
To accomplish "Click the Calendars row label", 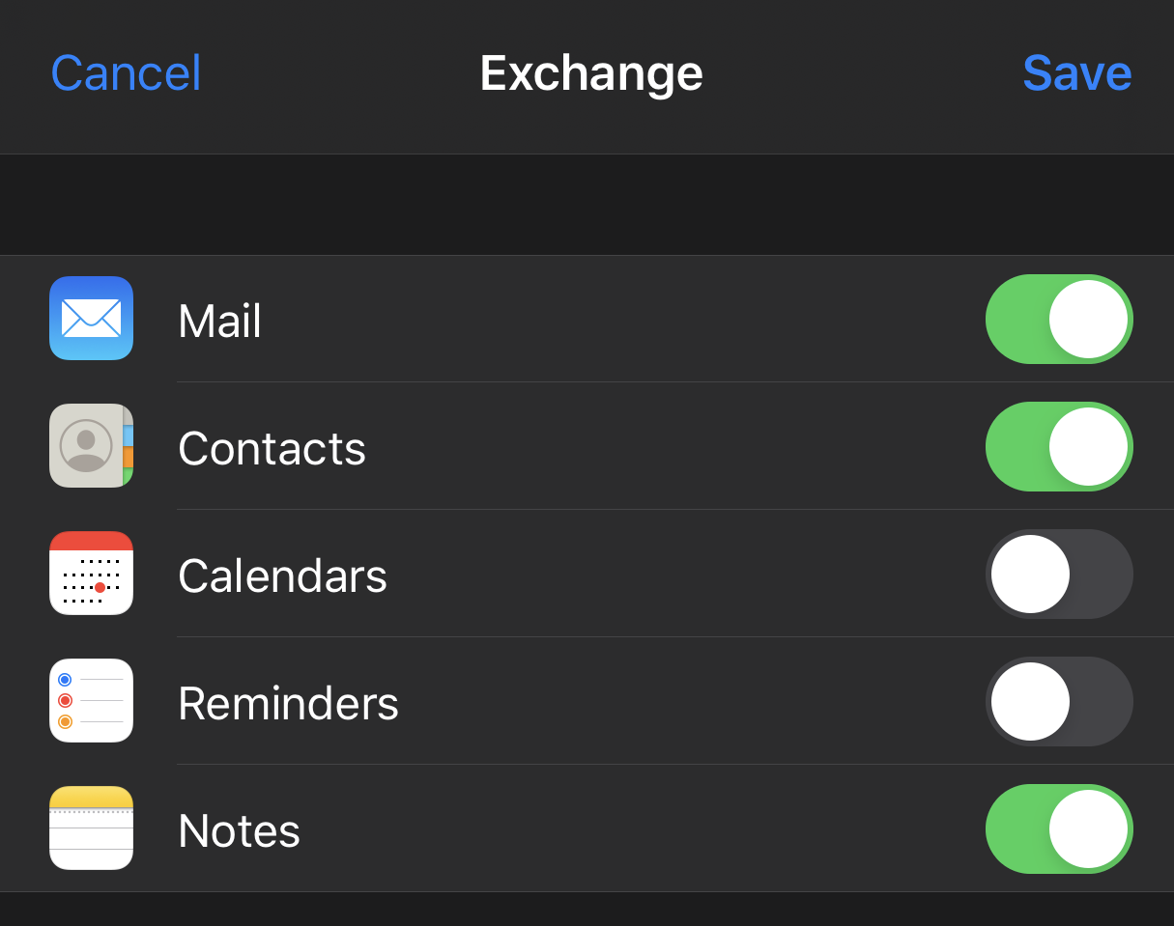I will point(282,575).
